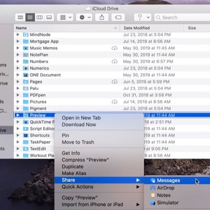This screenshot has width=210, height=210.
Task: Download Pictures folder via cloud icon
Action: (114, 102)
